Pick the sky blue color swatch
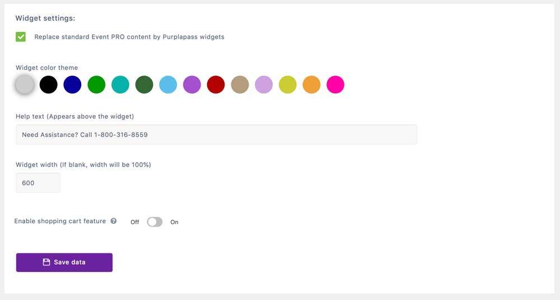This screenshot has height=300, width=560. 168,85
